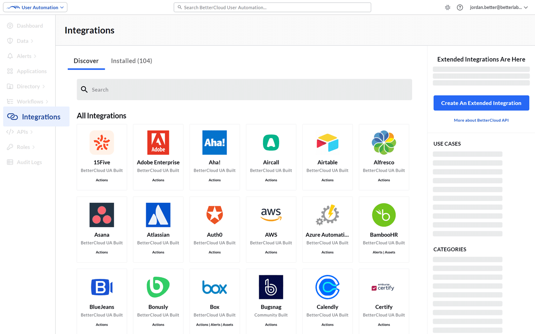This screenshot has width=535, height=334.
Task: Open the Calendly integration icon
Action: [x=327, y=287]
